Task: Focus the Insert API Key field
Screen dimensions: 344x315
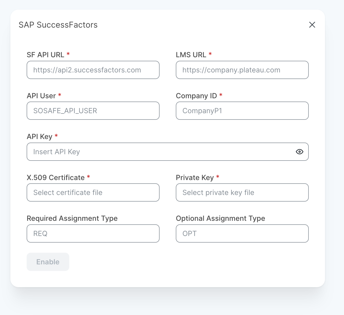Action: coord(160,152)
